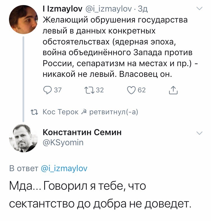Screen dimensions: 211x221
Task: Click the 3д timestamp on the tweet
Action: point(143,9)
